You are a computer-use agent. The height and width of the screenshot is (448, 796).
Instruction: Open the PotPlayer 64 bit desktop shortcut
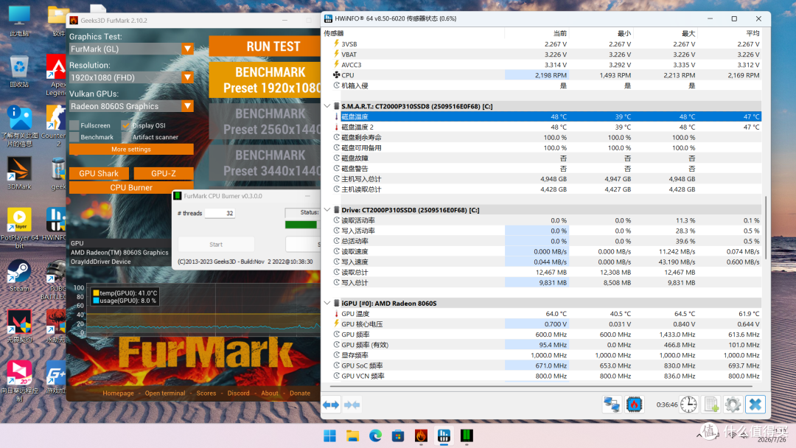coord(19,228)
